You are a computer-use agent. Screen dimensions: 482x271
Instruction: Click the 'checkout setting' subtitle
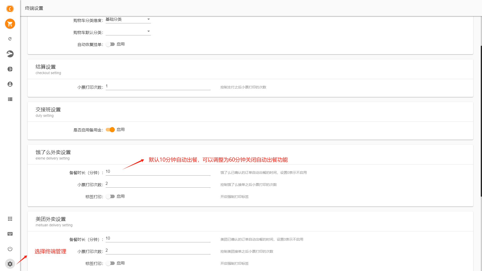pyautogui.click(x=48, y=73)
